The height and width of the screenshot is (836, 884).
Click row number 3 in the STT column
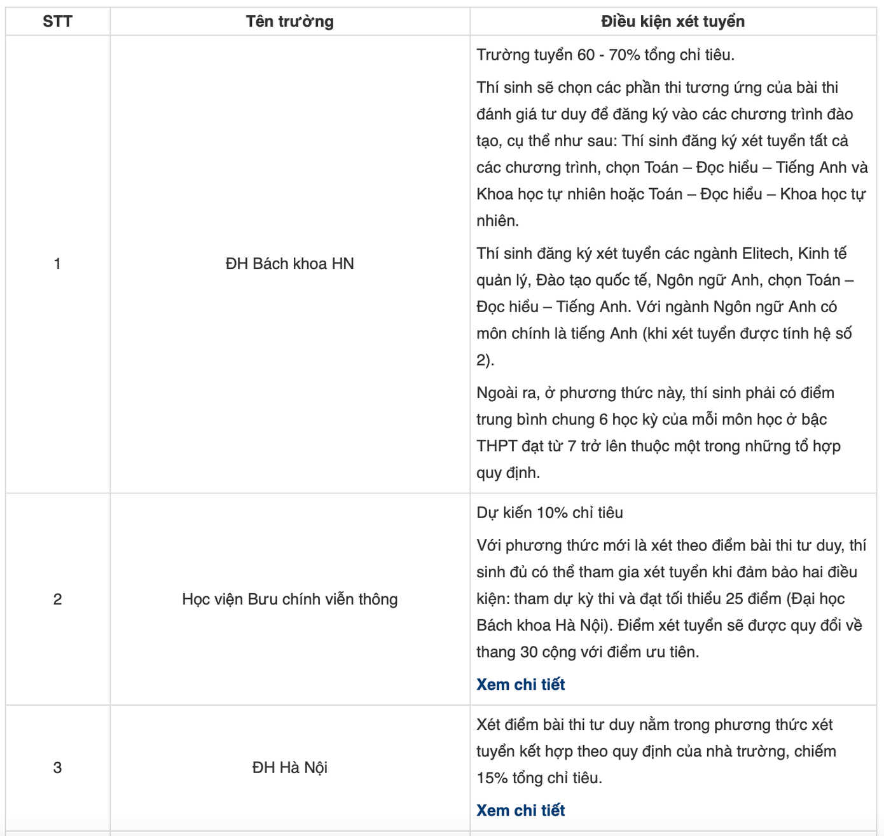point(57,768)
